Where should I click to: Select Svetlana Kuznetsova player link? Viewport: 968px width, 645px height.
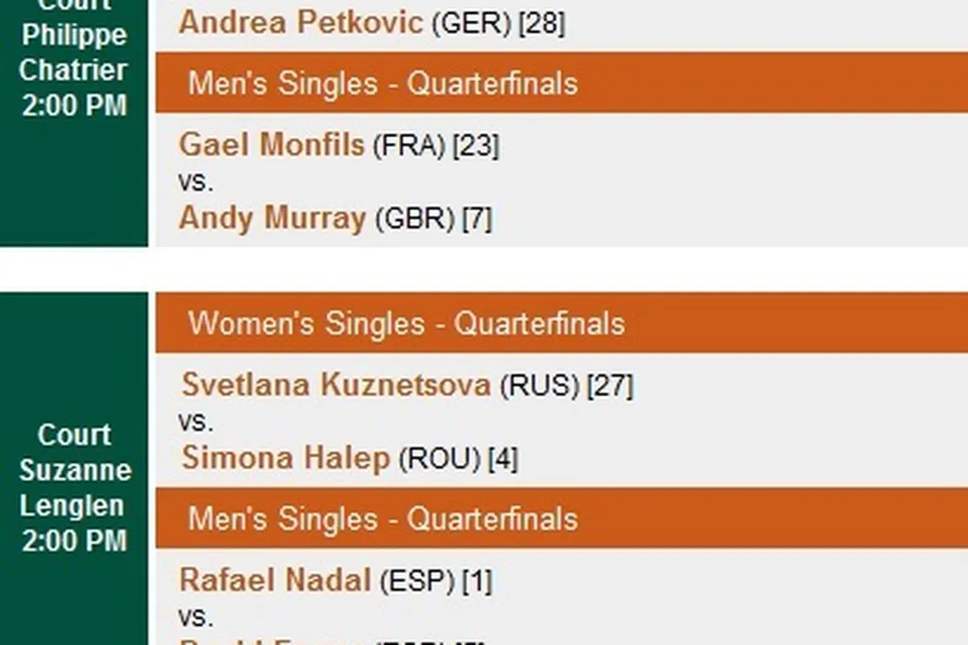click(336, 384)
